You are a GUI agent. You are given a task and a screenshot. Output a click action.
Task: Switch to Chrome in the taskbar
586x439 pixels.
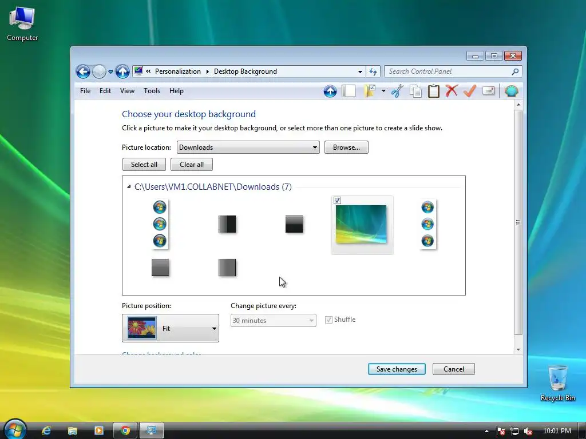(125, 431)
